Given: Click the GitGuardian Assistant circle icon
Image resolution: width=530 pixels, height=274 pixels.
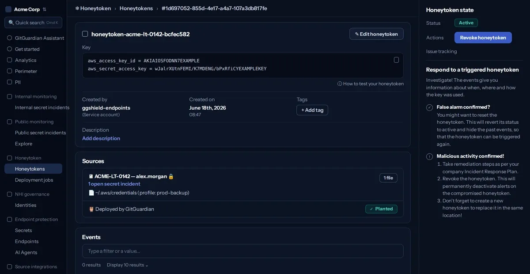Looking at the screenshot, I should point(10,38).
